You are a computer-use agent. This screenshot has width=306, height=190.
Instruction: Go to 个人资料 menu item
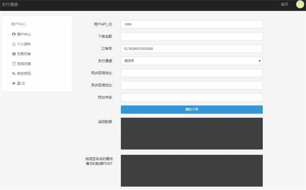tap(24, 44)
